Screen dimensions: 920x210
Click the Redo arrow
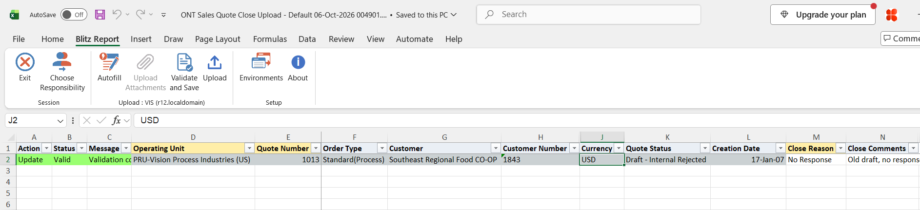tap(140, 15)
